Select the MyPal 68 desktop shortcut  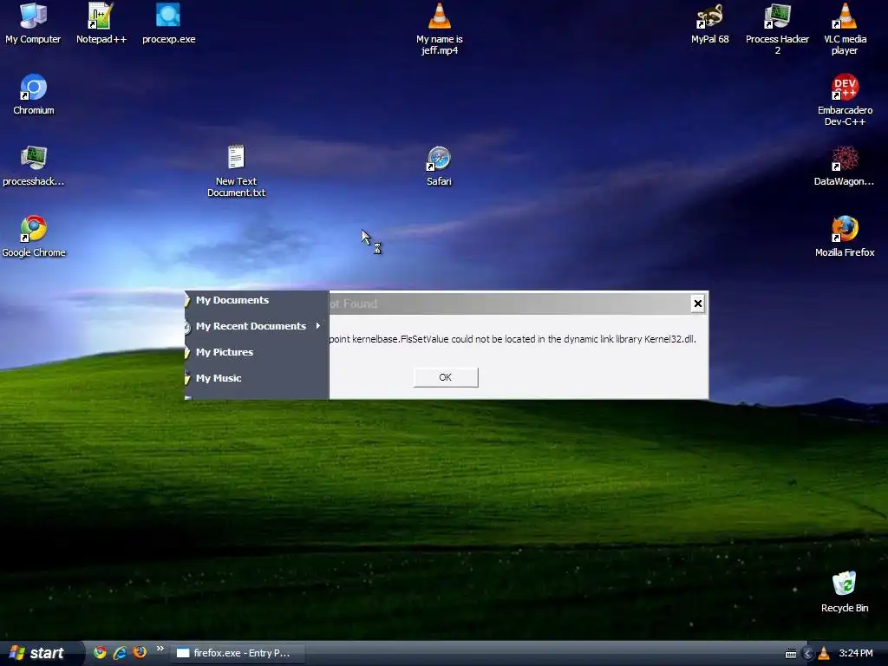(709, 23)
